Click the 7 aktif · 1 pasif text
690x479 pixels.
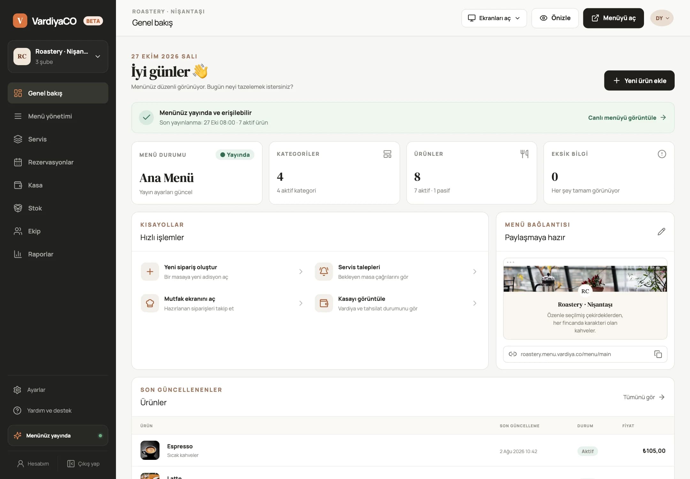[x=432, y=191]
